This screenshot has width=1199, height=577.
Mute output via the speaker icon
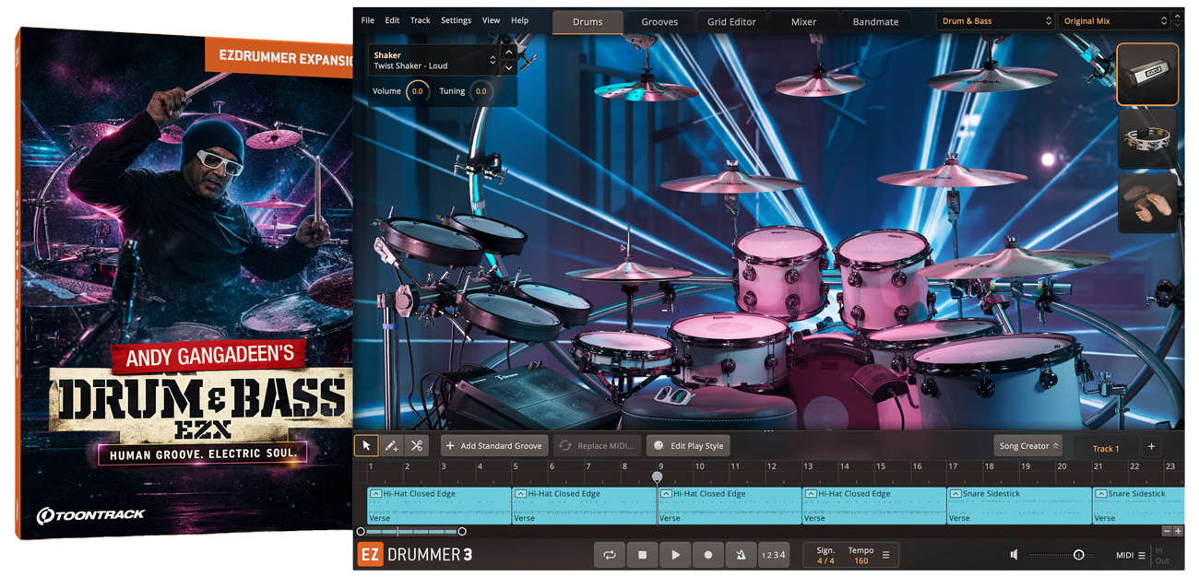tap(1014, 555)
